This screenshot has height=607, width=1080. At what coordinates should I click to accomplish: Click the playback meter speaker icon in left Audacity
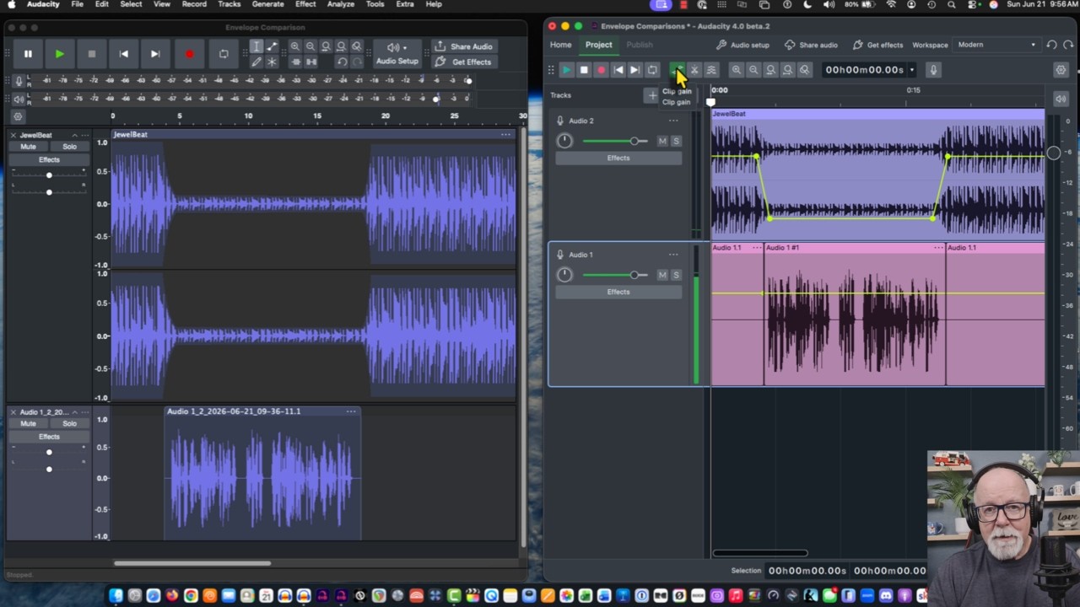pos(19,98)
